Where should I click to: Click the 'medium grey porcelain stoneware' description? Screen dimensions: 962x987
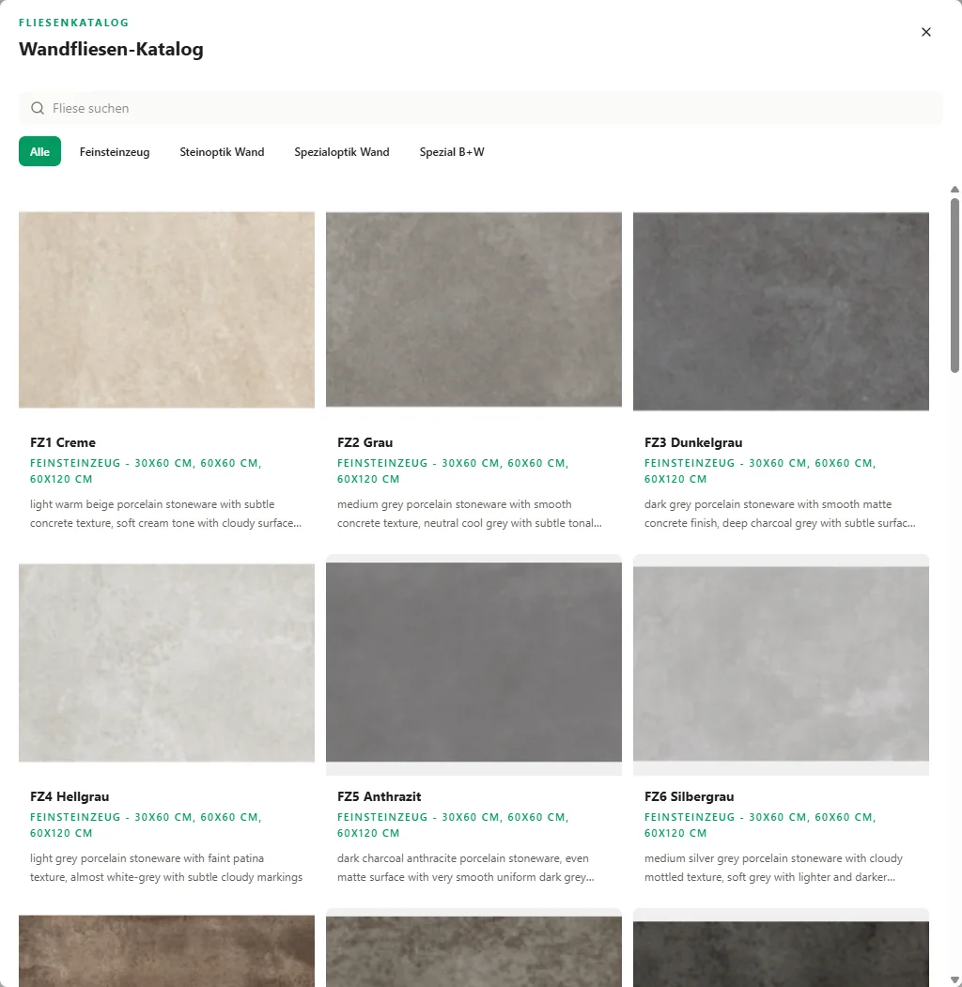(x=470, y=514)
